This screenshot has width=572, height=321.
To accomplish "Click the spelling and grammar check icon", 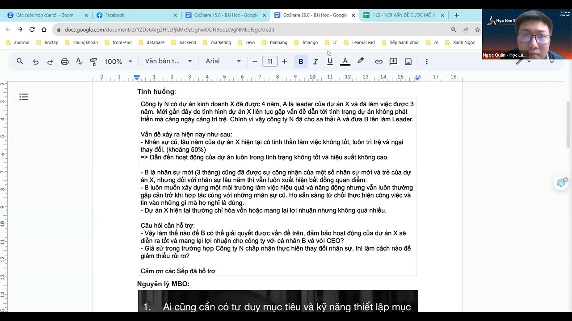I will click(79, 62).
